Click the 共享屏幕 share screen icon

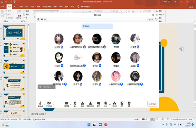pos(66,104)
